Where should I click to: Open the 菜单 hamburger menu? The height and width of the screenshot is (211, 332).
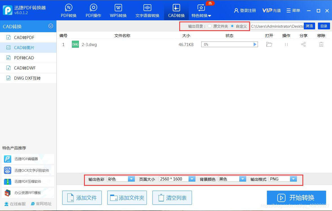pyautogui.click(x=293, y=10)
